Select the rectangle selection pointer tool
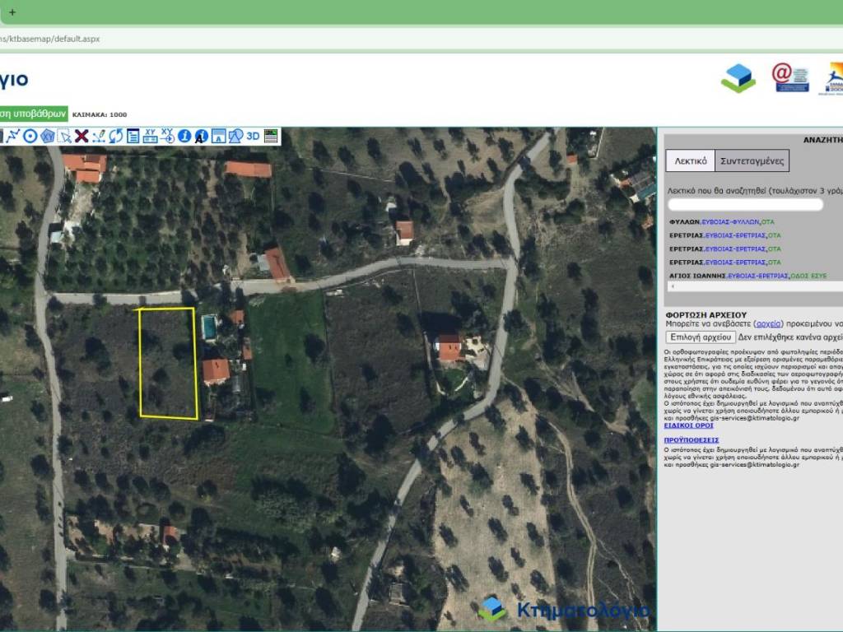Image resolution: width=843 pixels, height=632 pixels. click(x=64, y=136)
